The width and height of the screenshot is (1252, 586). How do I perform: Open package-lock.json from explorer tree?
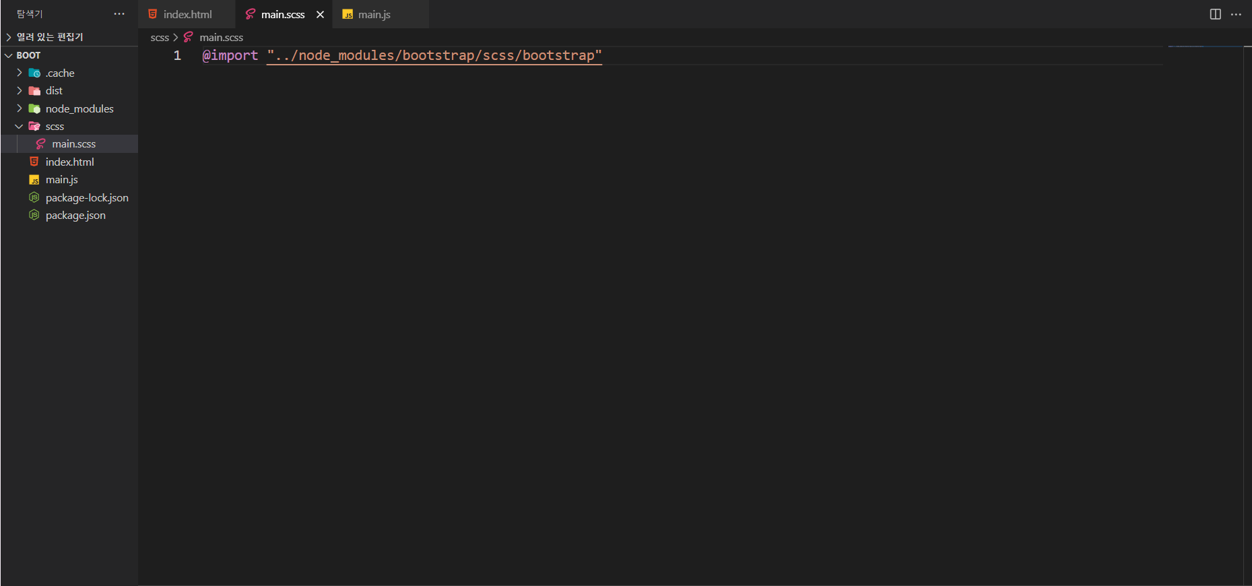coord(87,197)
